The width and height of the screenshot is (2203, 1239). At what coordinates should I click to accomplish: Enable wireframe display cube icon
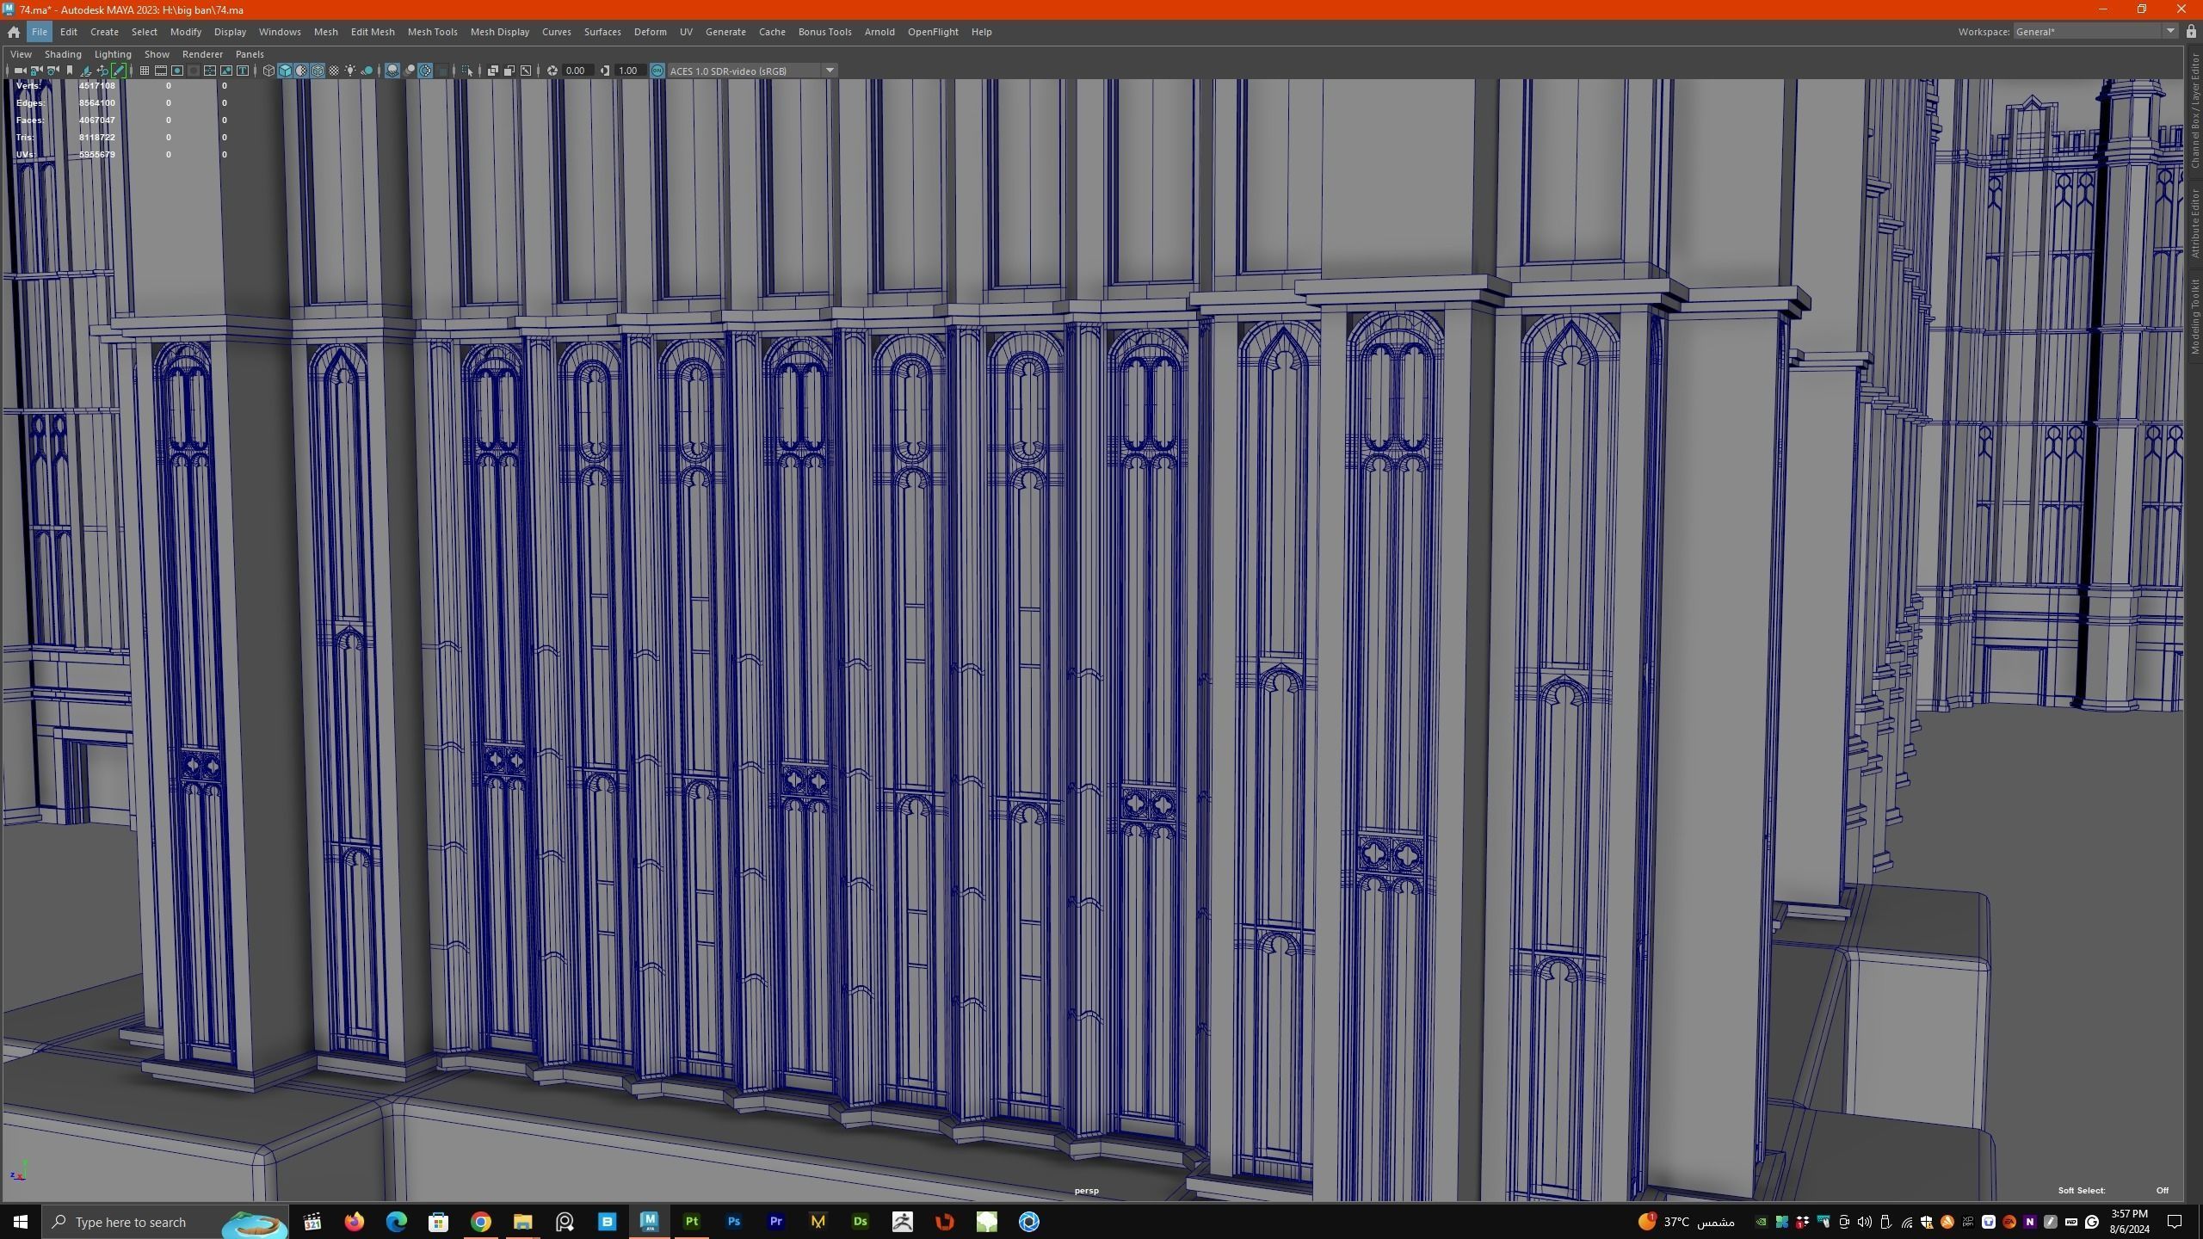click(x=268, y=71)
